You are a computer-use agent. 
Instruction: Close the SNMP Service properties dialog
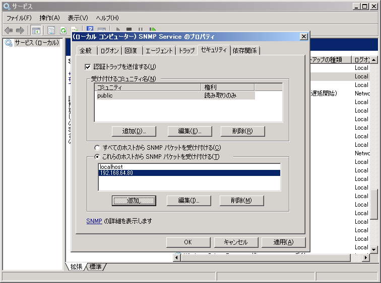tap(304, 37)
